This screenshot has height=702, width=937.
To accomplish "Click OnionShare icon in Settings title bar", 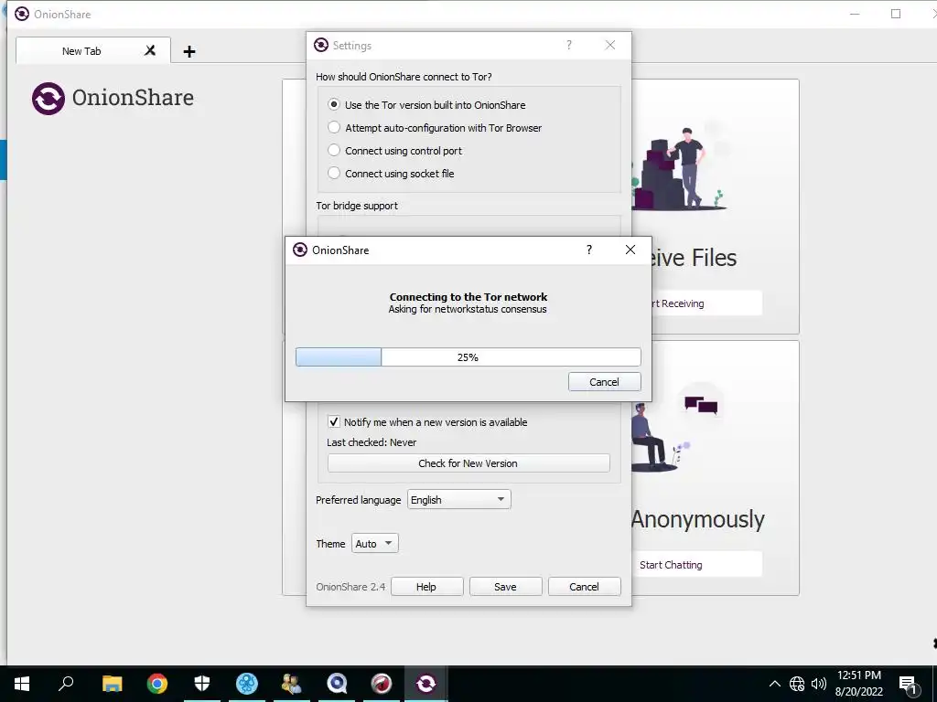I will click(x=321, y=45).
